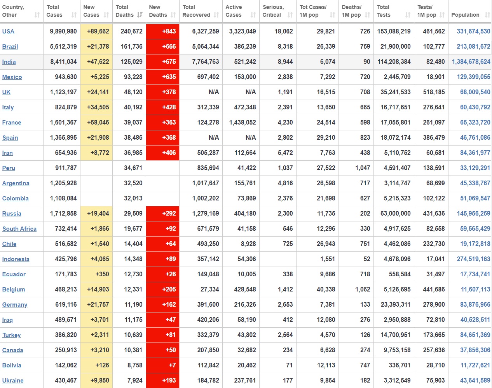Open the Indonesia country link
Screen dimensions: 492x388
16,259
